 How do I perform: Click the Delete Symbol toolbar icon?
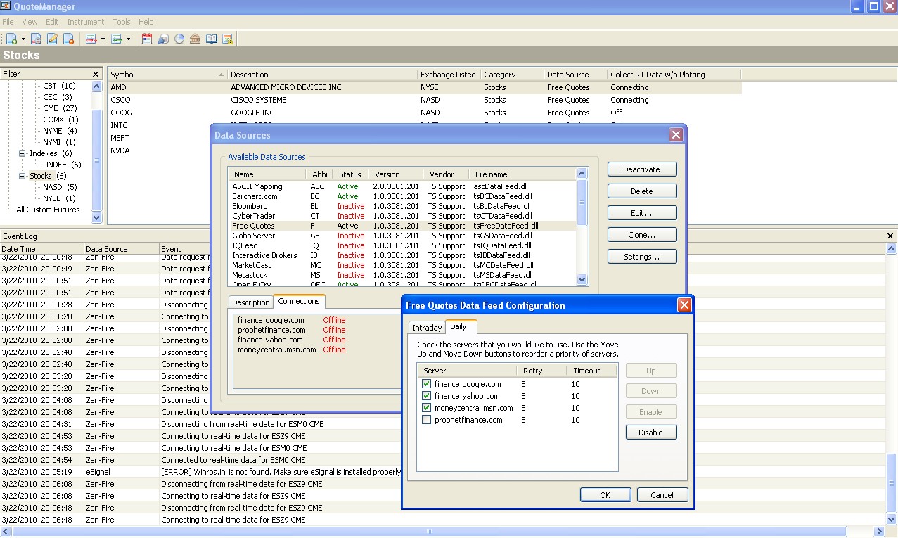tap(69, 39)
